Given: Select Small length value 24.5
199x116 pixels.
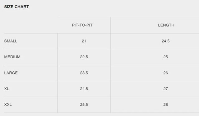Looking at the screenshot, I should [166, 41].
